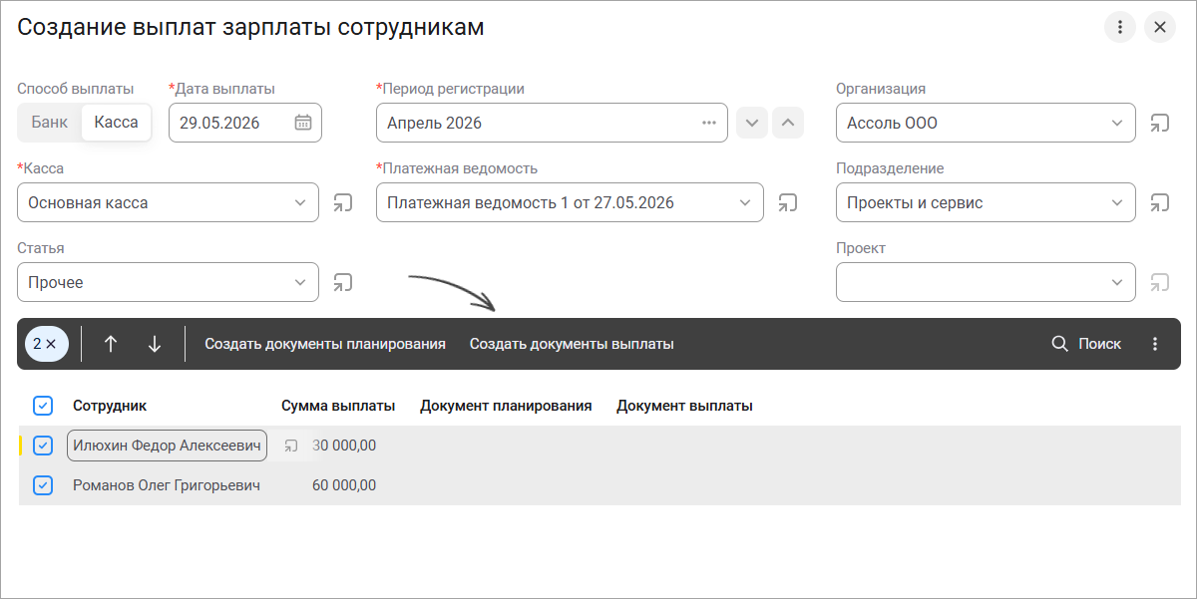Open employee card icon beside Илюхин
The height and width of the screenshot is (599, 1197).
coord(290,446)
